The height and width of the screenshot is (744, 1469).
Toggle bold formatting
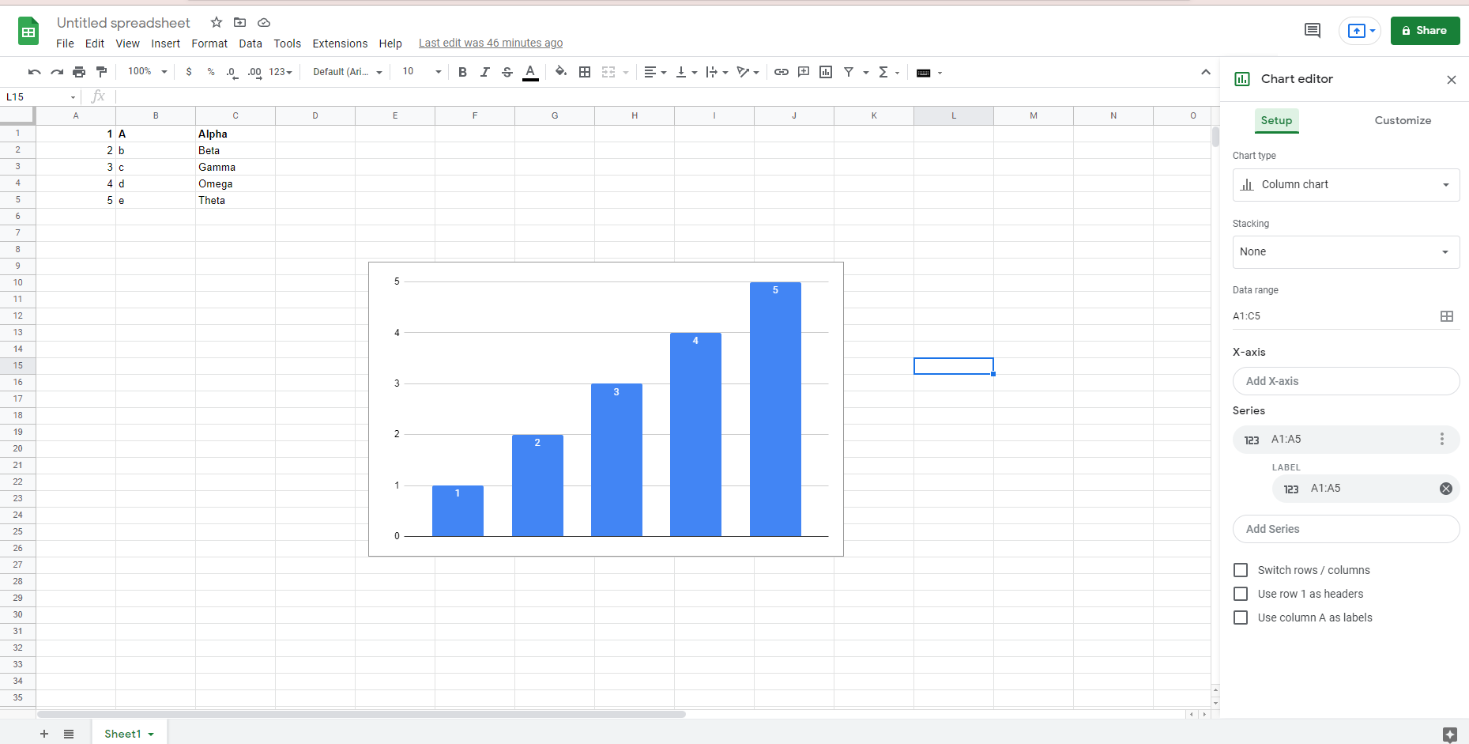pos(462,72)
